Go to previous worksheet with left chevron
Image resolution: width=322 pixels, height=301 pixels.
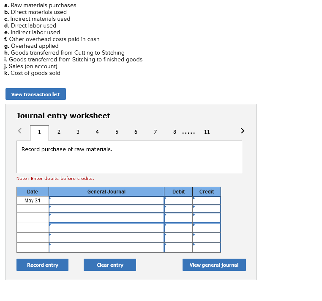click(x=20, y=131)
